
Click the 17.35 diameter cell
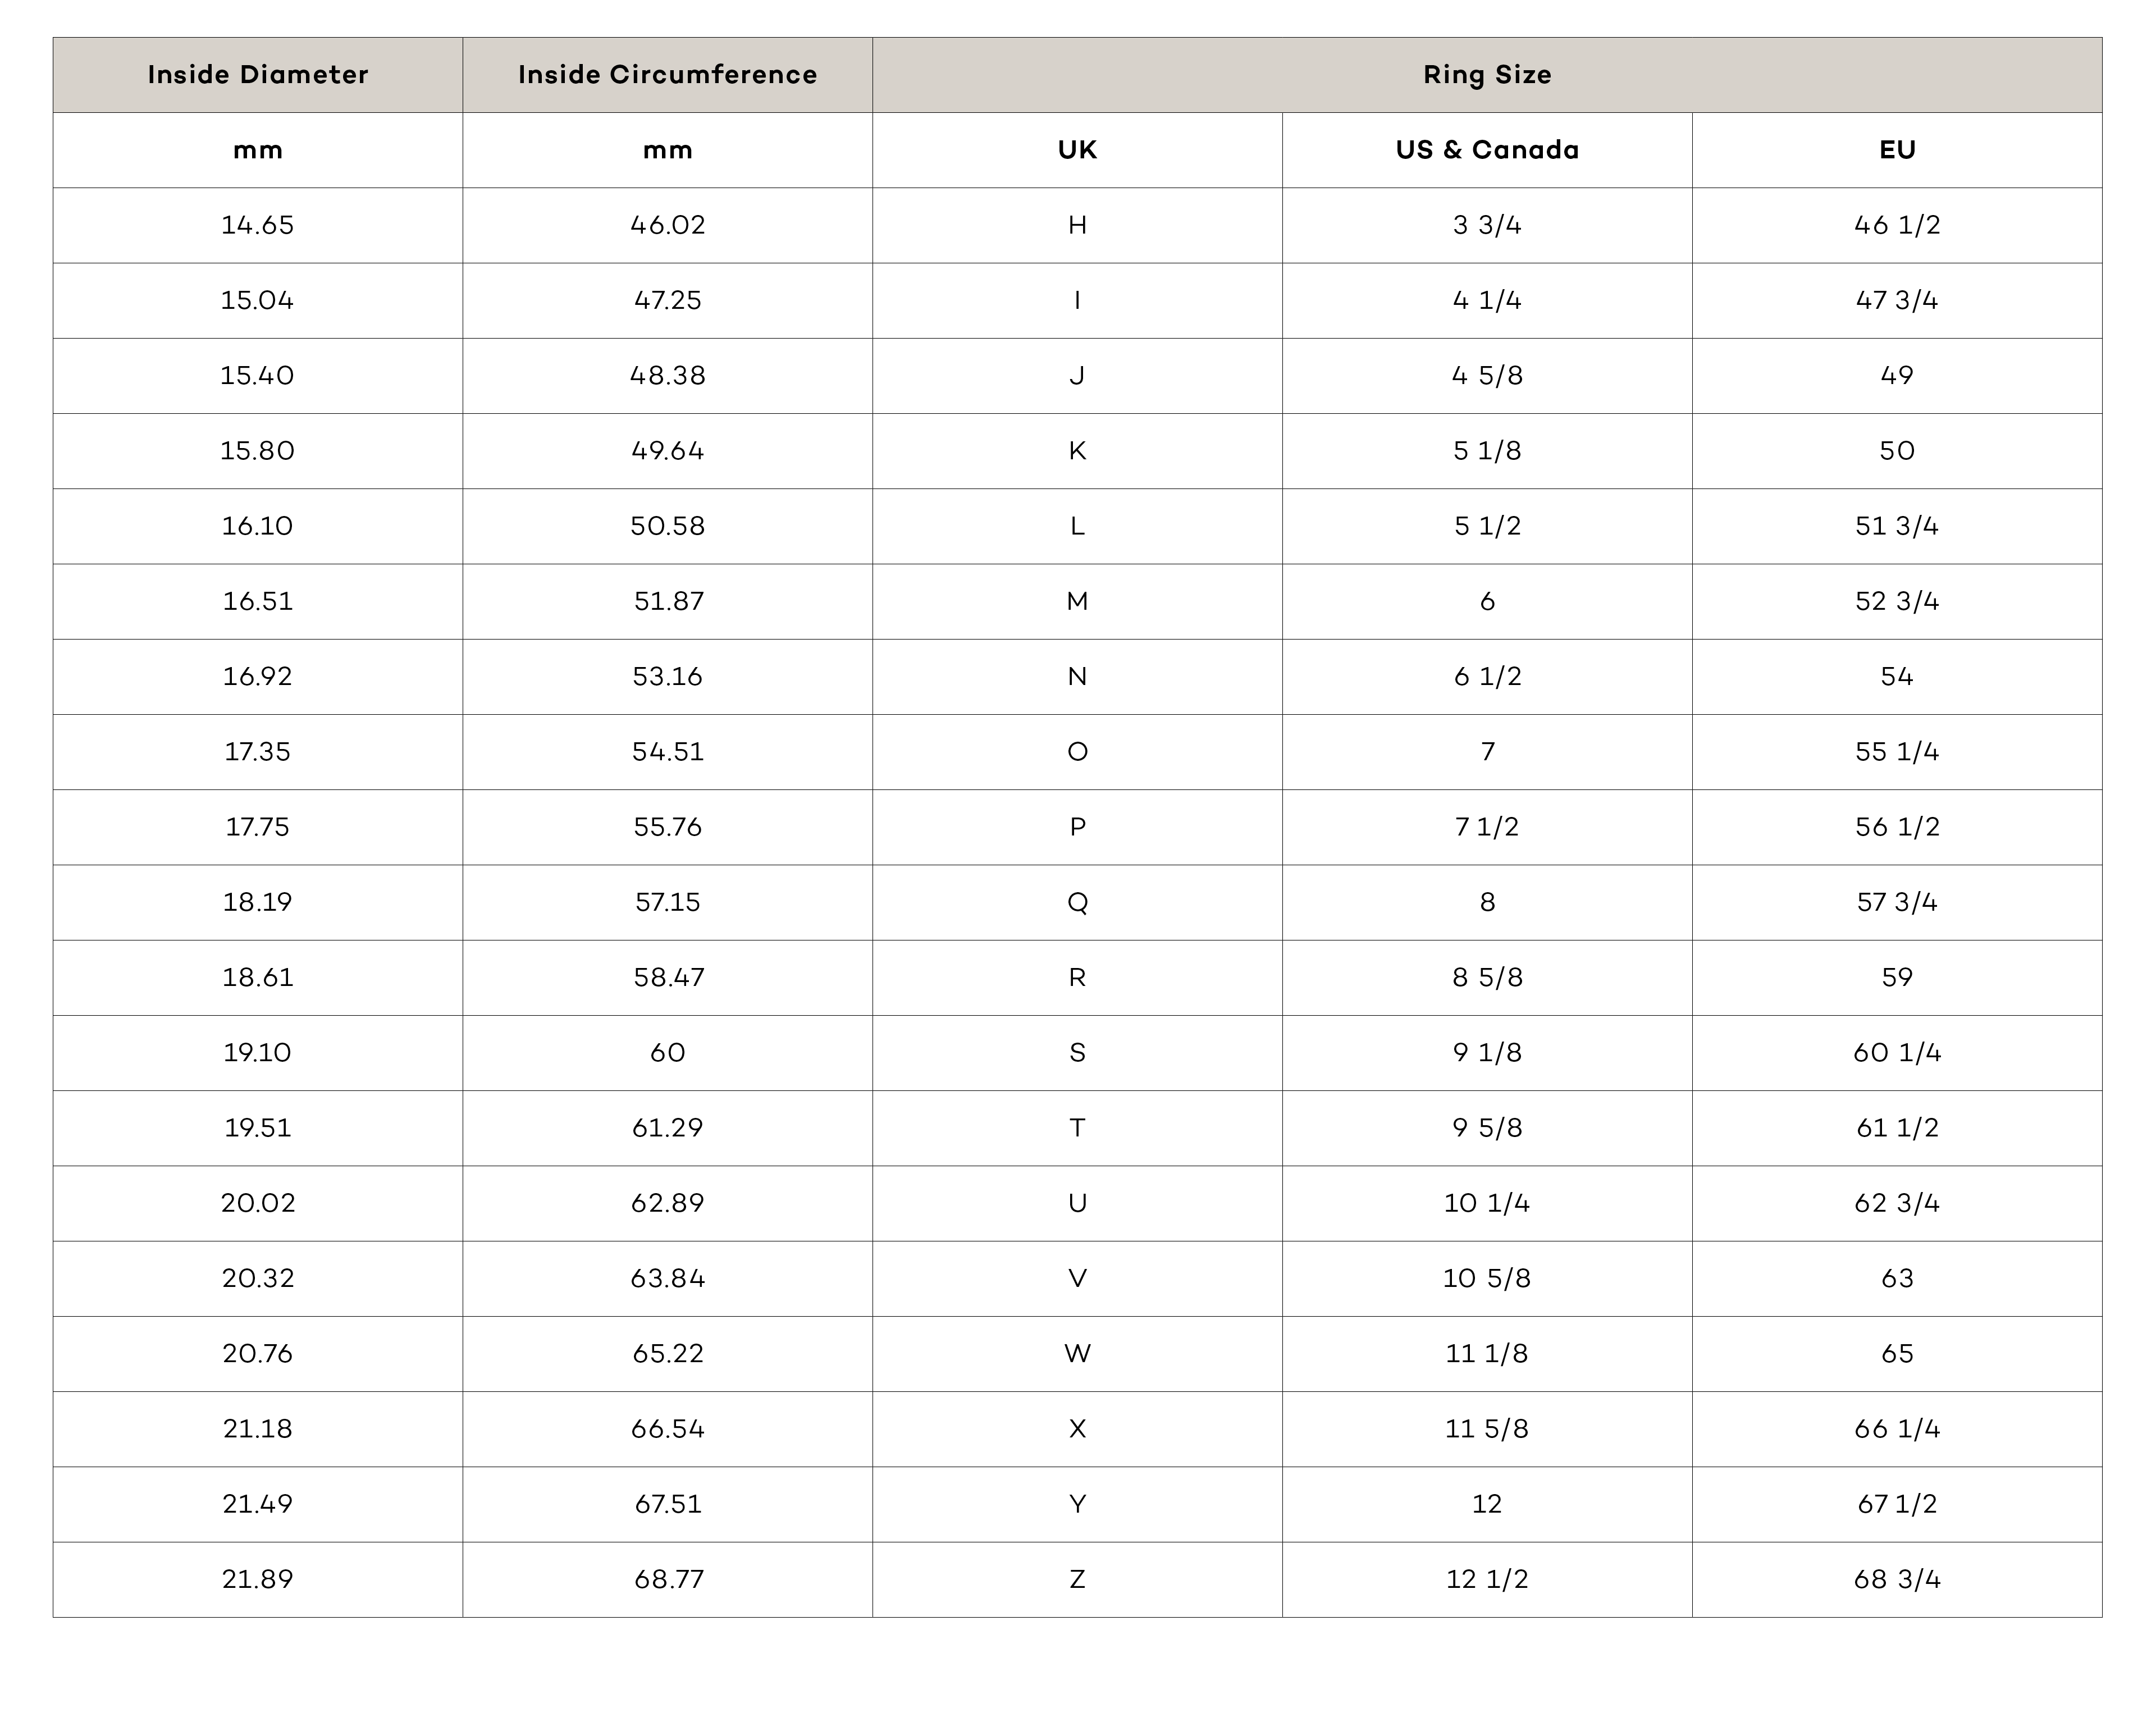[257, 751]
